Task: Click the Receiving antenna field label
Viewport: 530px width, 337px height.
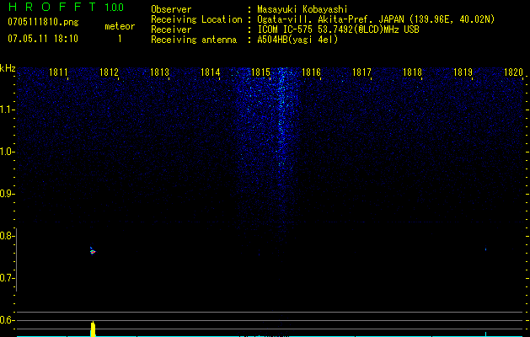Action: (194, 40)
